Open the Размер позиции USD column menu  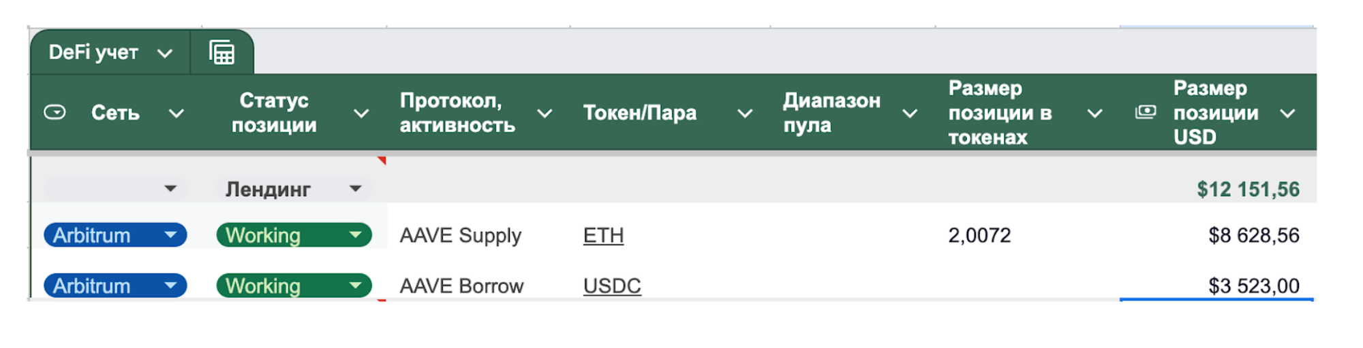[x=1287, y=114]
